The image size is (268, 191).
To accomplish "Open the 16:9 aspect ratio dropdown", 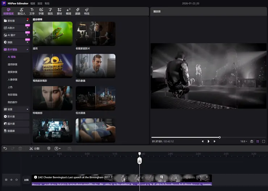I will coord(244,141).
